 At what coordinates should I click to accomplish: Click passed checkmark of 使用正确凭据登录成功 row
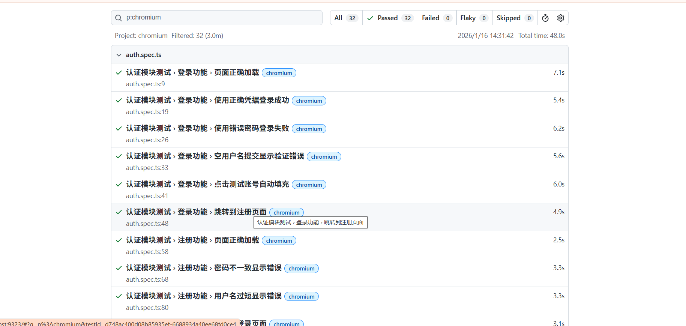point(119,100)
